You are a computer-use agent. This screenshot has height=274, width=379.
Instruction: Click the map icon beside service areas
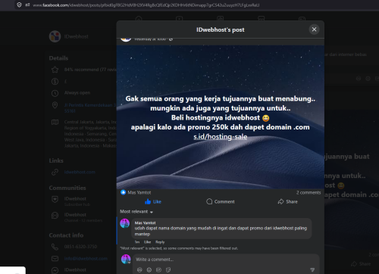55,123
